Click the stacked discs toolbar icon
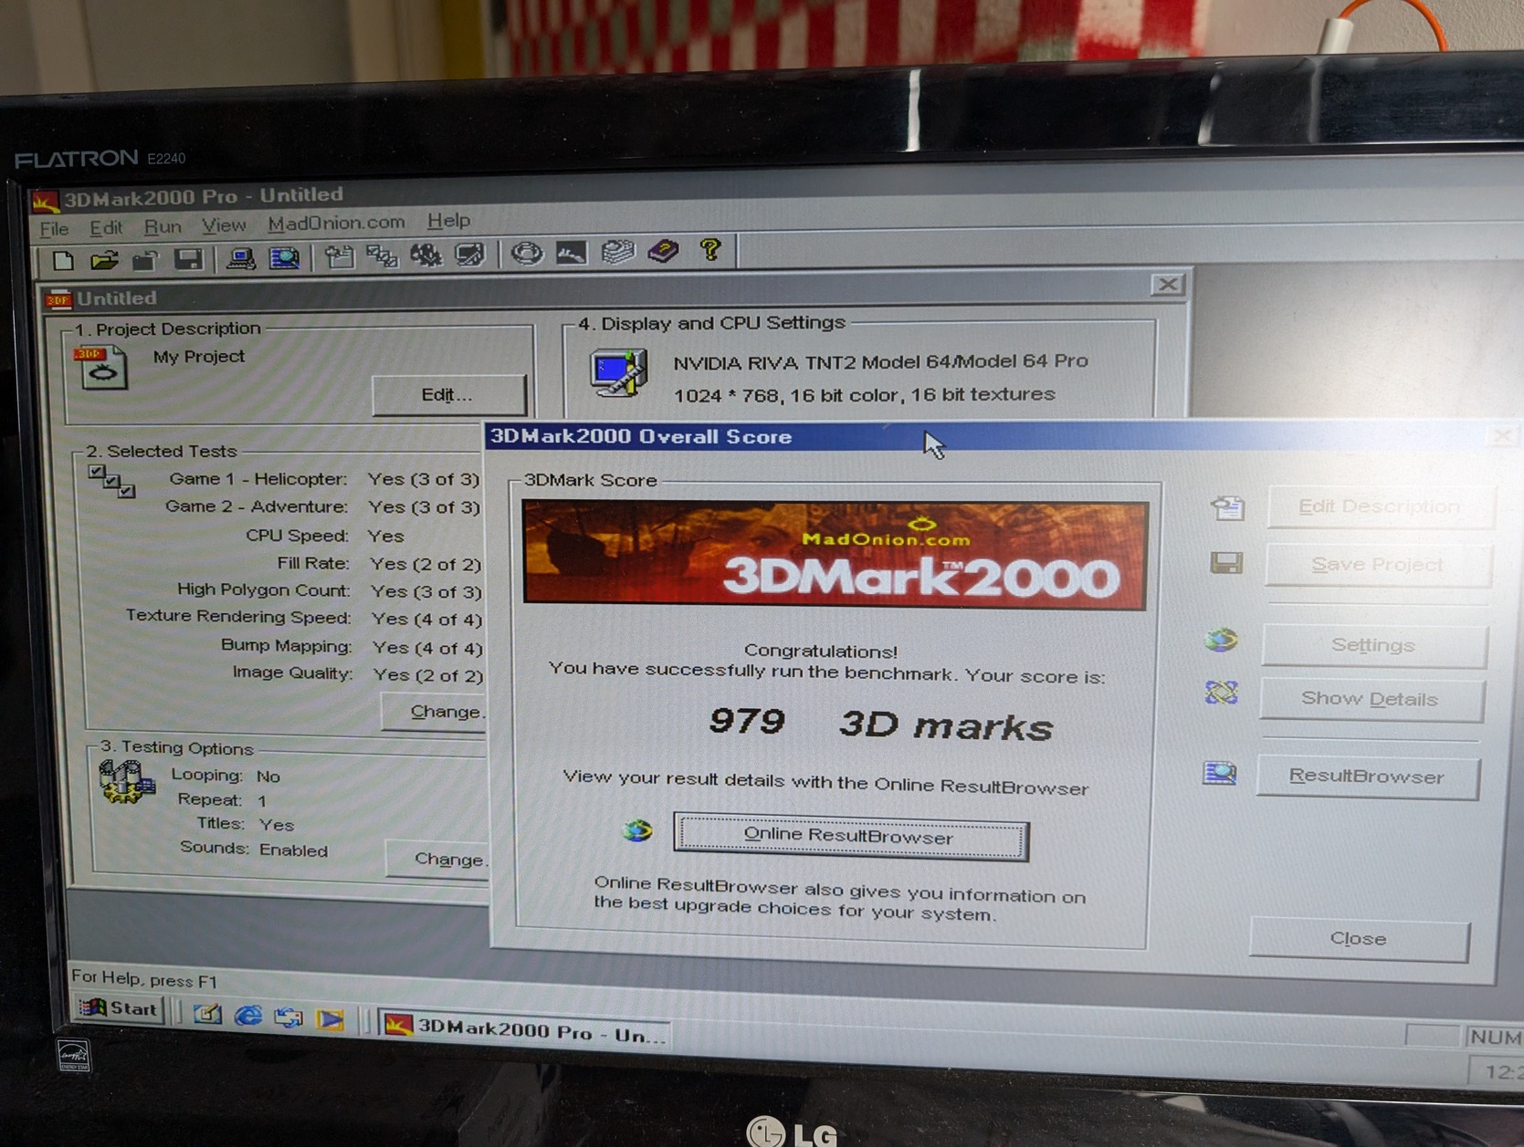The image size is (1524, 1147). pyautogui.click(x=618, y=251)
